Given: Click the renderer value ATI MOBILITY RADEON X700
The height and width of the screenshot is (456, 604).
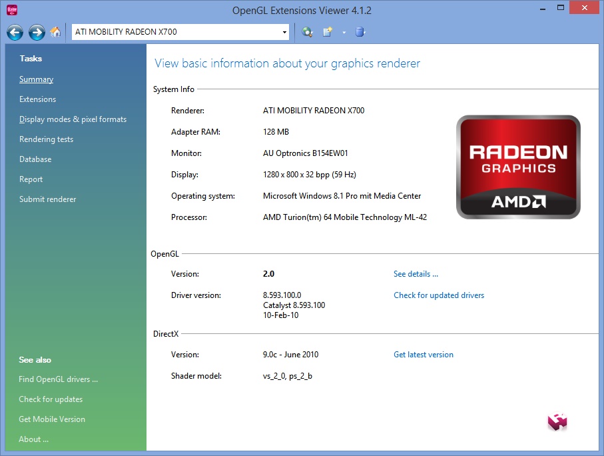Looking at the screenshot, I should [x=314, y=111].
